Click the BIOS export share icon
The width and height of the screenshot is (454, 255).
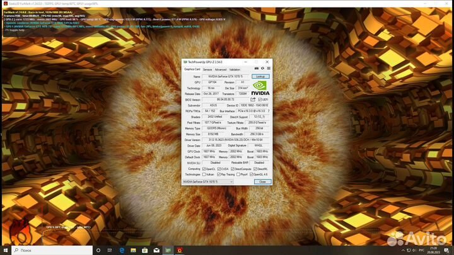tap(253, 99)
